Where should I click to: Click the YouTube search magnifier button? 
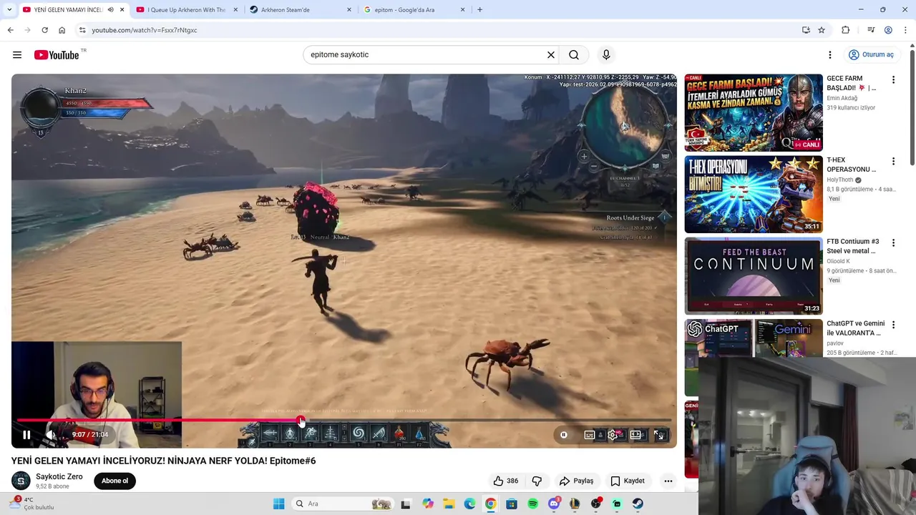tap(574, 55)
